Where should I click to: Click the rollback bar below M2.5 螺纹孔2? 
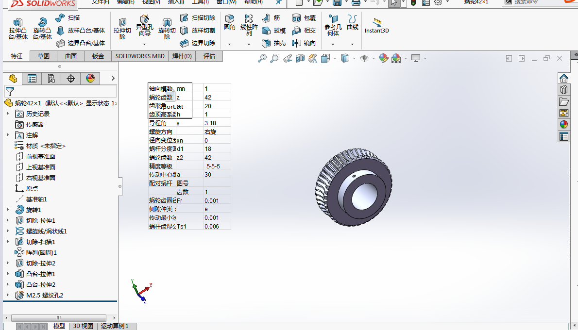tap(60, 301)
